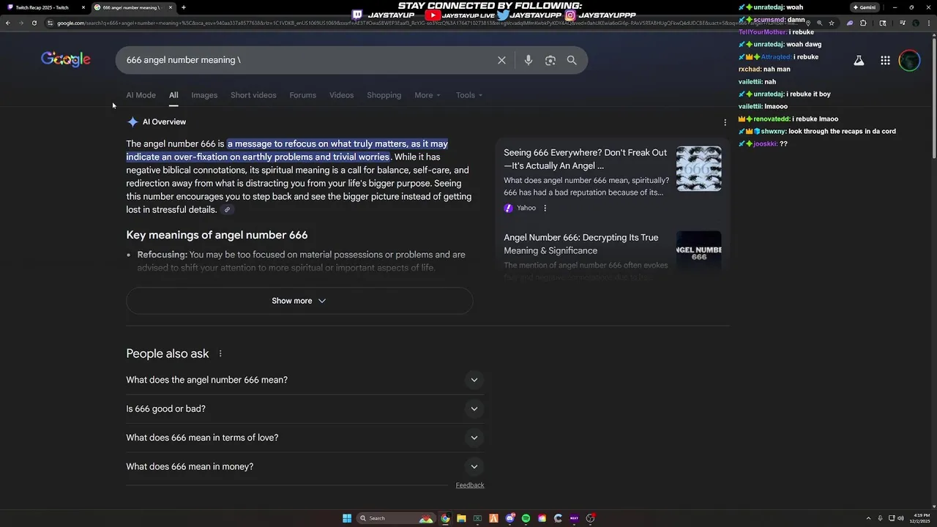Click the Feedback link
The height and width of the screenshot is (527, 937).
pos(470,485)
